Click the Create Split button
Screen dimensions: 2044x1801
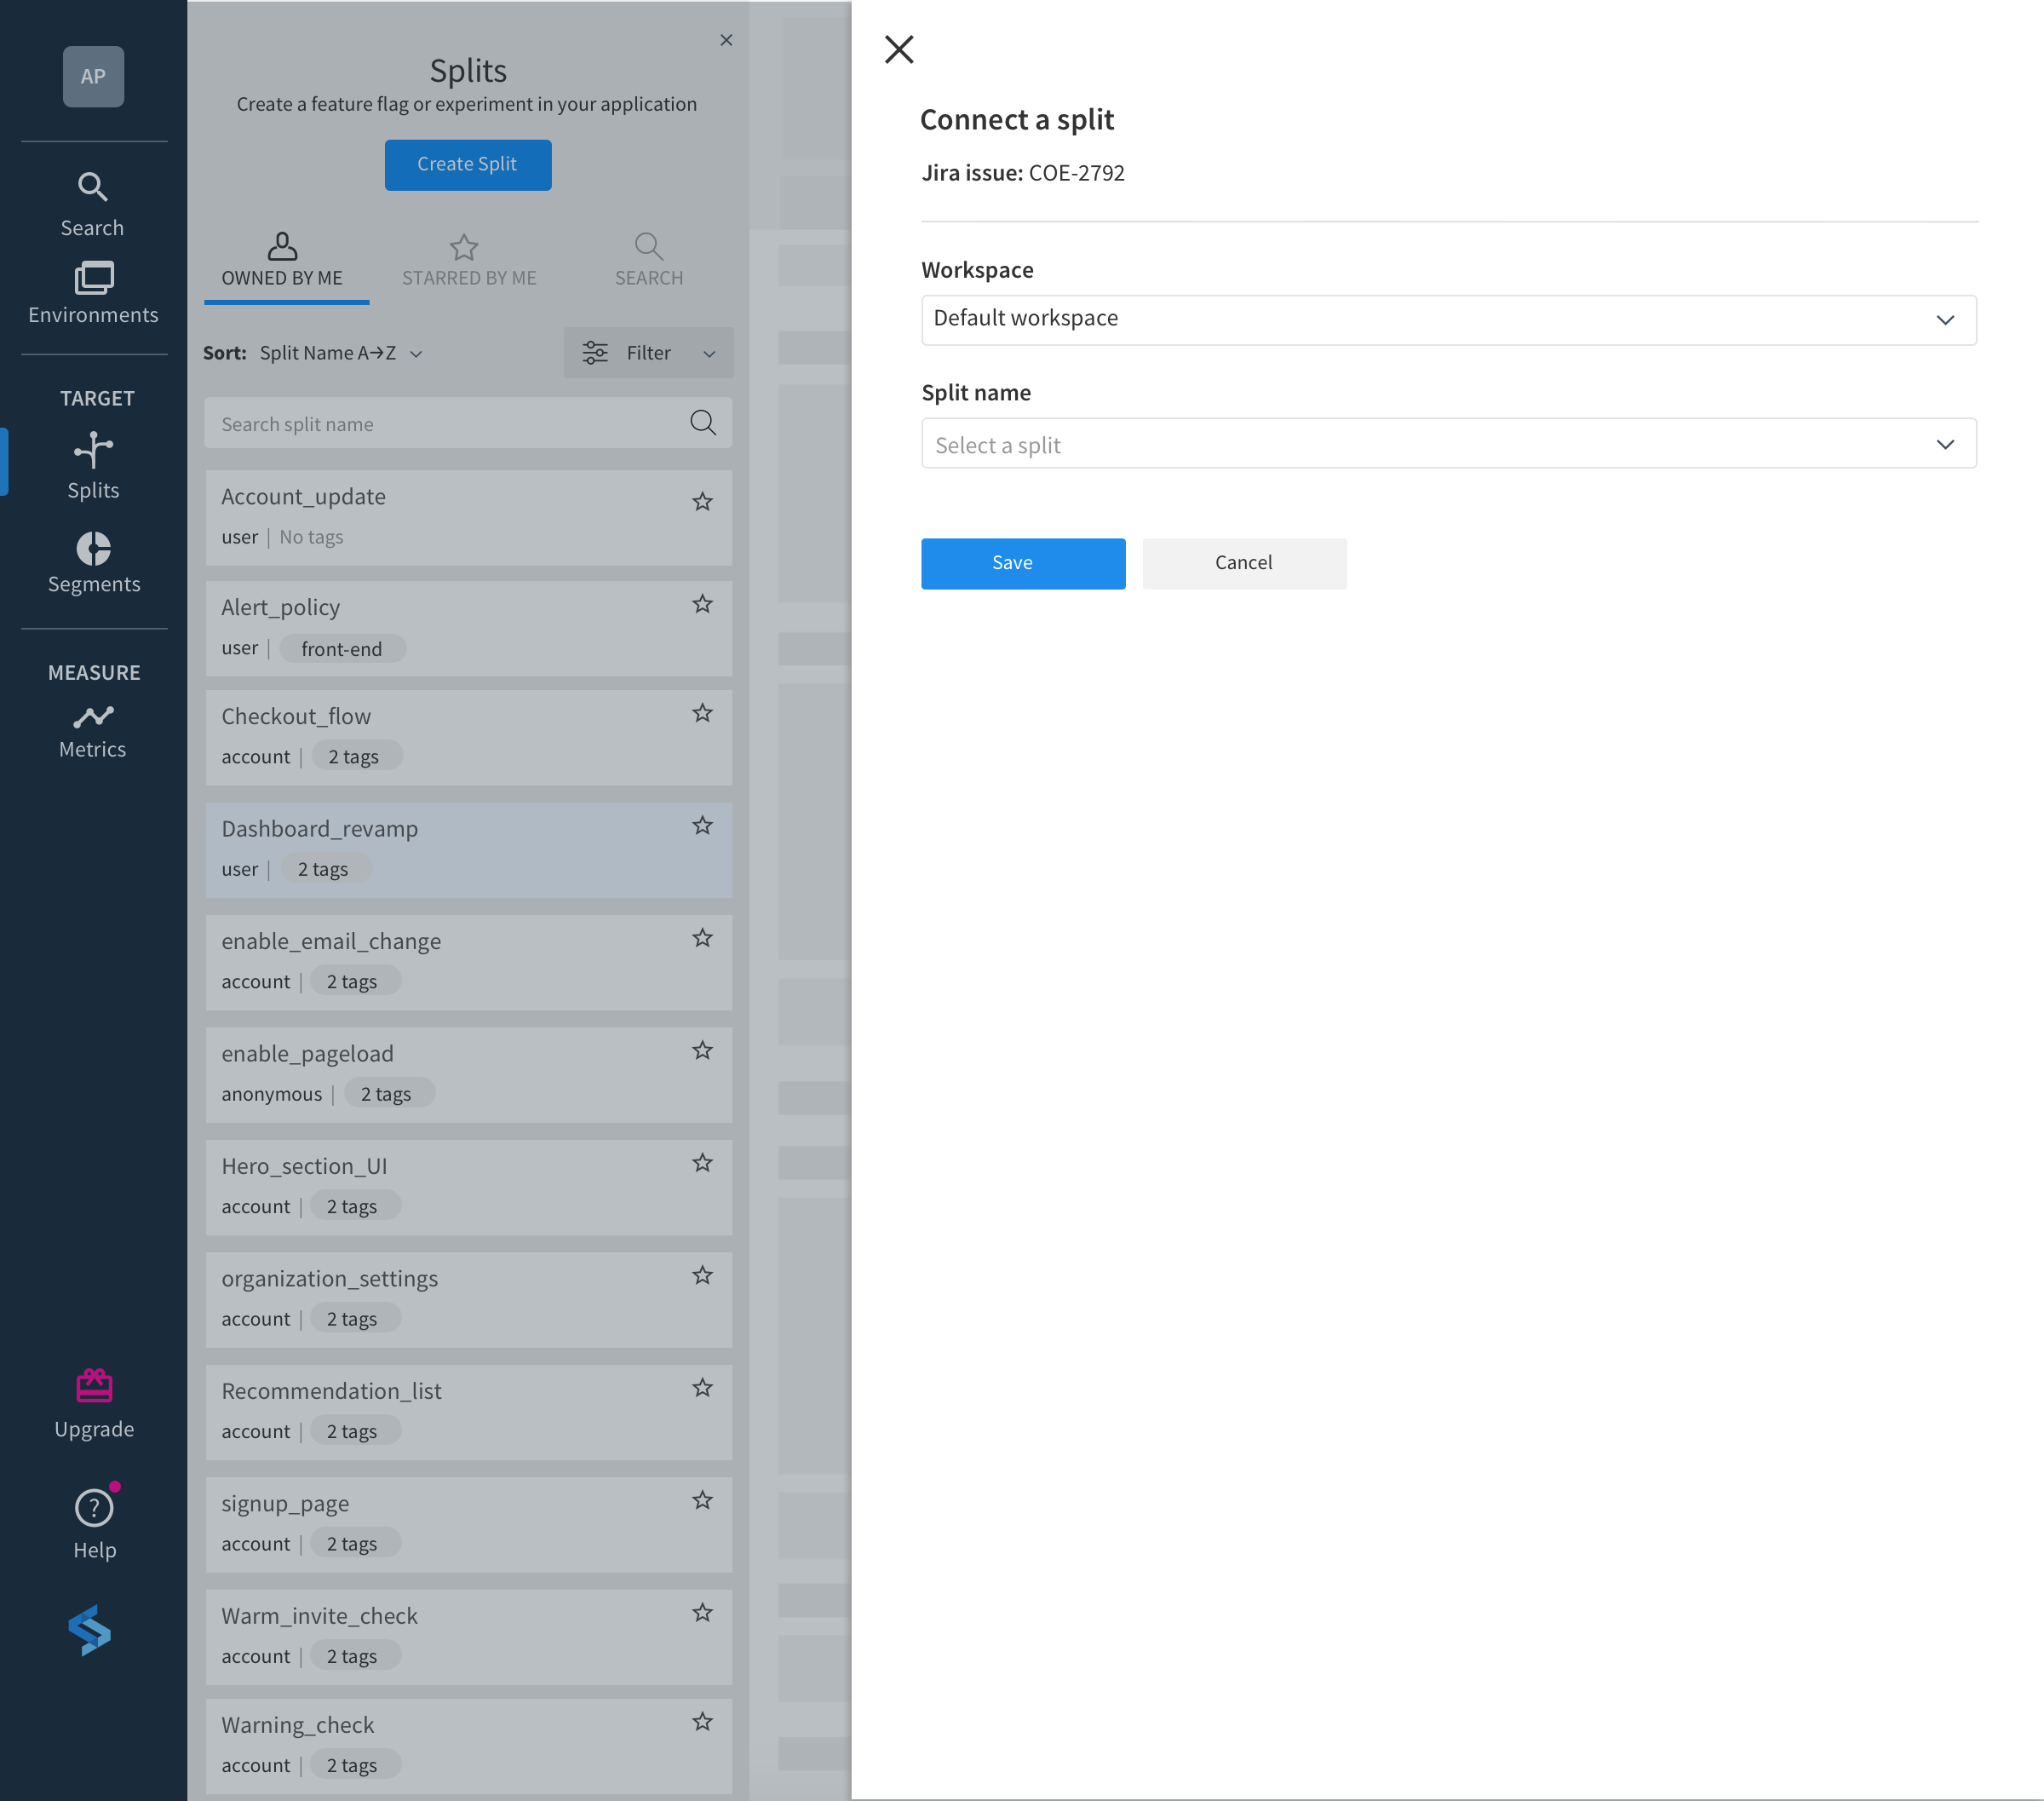click(468, 165)
